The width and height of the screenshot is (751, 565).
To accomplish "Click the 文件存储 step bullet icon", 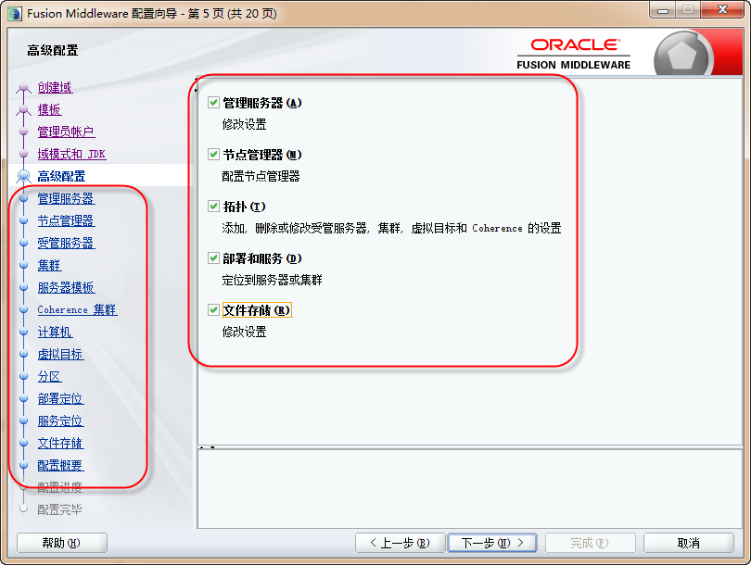I will [23, 443].
